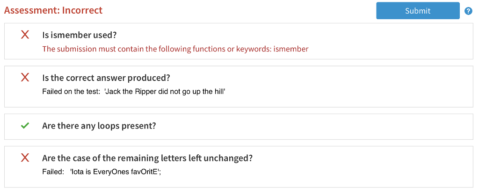The height and width of the screenshot is (195, 479).
Task: Click the 'Iota is EveryOnes favOritE' test string
Action: [x=116, y=172]
